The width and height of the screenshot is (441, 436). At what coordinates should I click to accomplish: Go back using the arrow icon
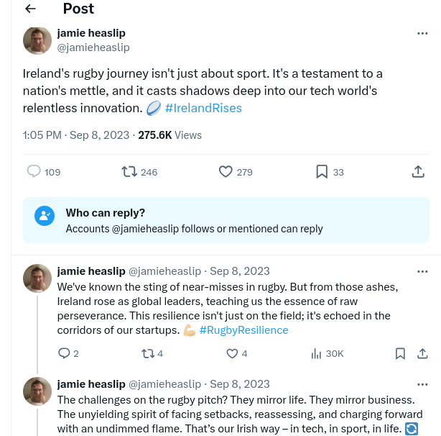point(30,9)
